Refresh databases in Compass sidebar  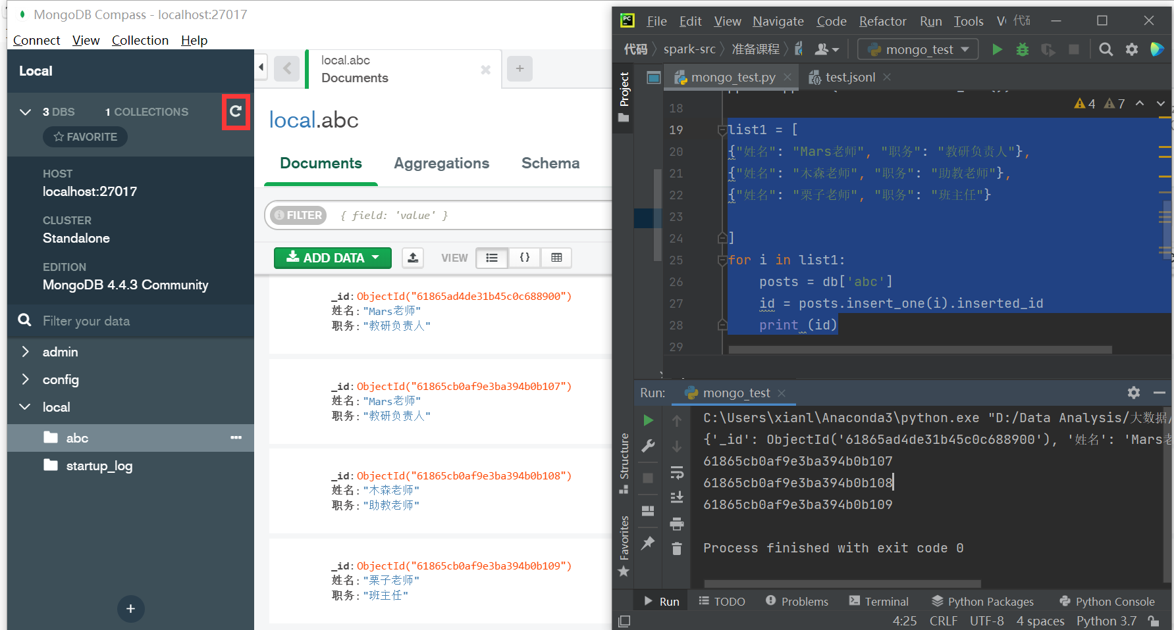236,112
